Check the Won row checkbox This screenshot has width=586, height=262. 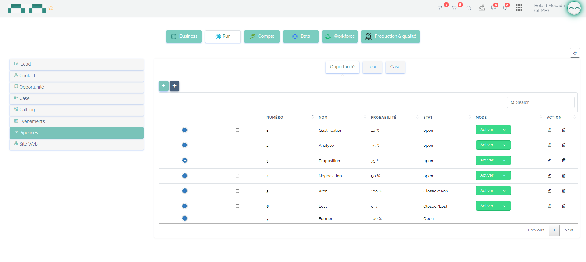(x=237, y=191)
